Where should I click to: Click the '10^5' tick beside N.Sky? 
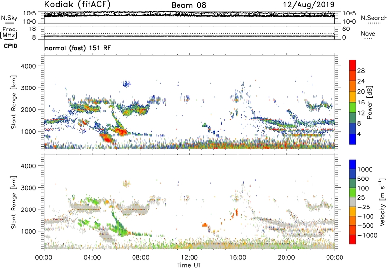click(x=30, y=13)
